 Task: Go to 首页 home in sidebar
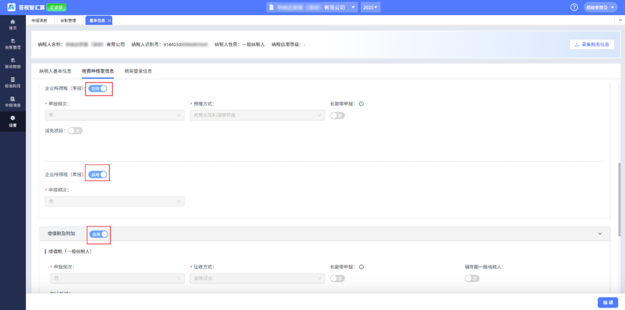[13, 24]
